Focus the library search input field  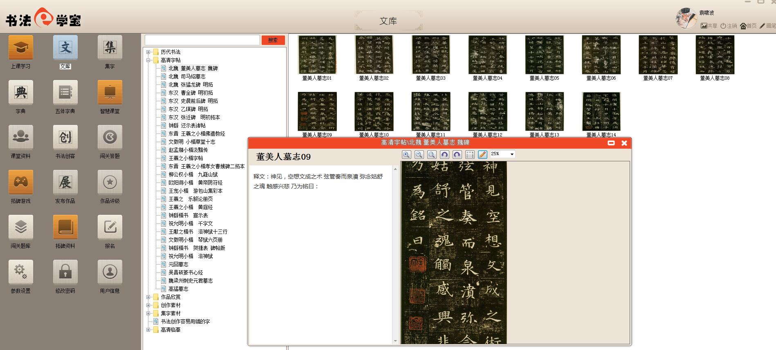click(202, 40)
